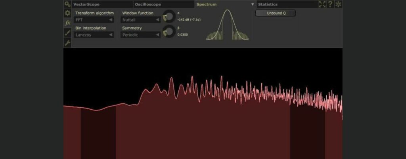Click the Spectrum tab's down arrow
This screenshot has height=159, width=406.
(253, 5)
